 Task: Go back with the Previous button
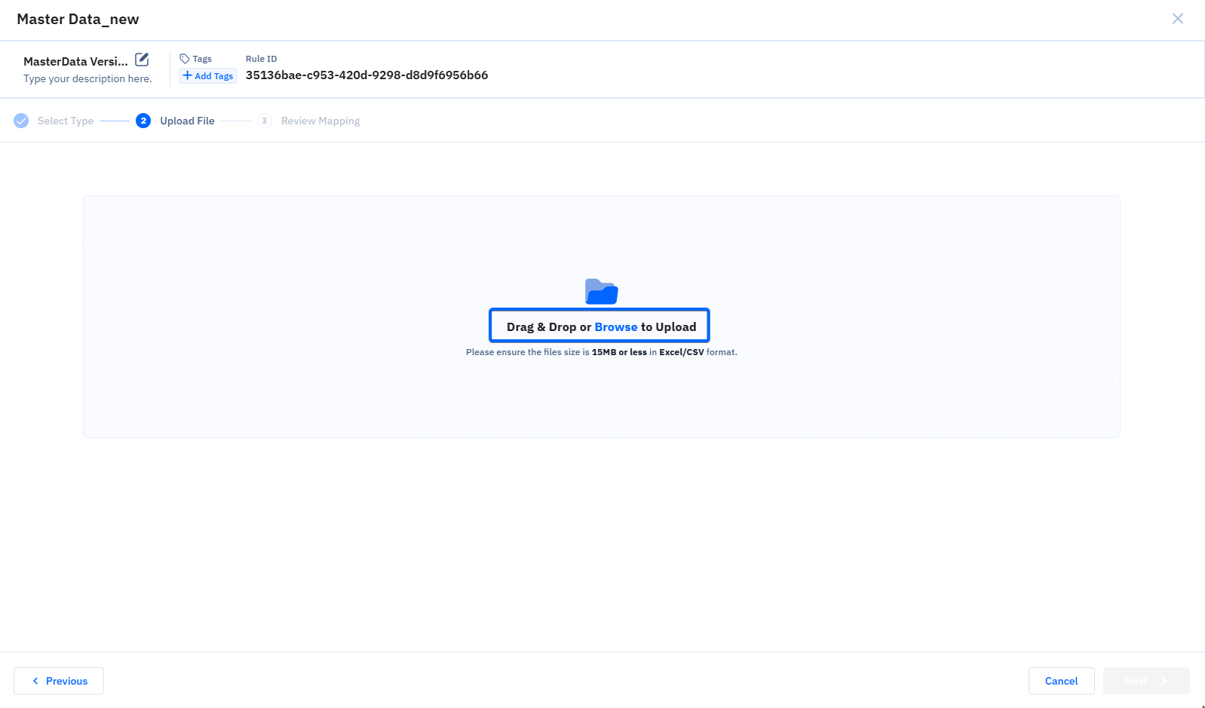(59, 681)
